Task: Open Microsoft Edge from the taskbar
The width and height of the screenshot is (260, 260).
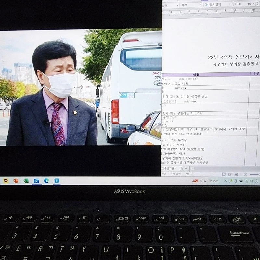Action: tap(46, 181)
